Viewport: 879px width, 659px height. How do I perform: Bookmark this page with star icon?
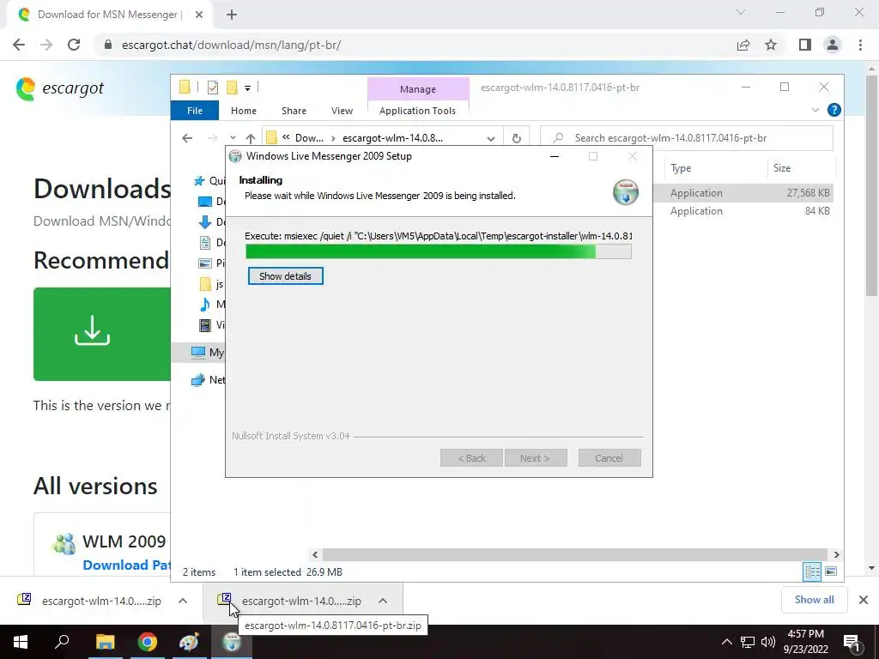[x=771, y=45]
